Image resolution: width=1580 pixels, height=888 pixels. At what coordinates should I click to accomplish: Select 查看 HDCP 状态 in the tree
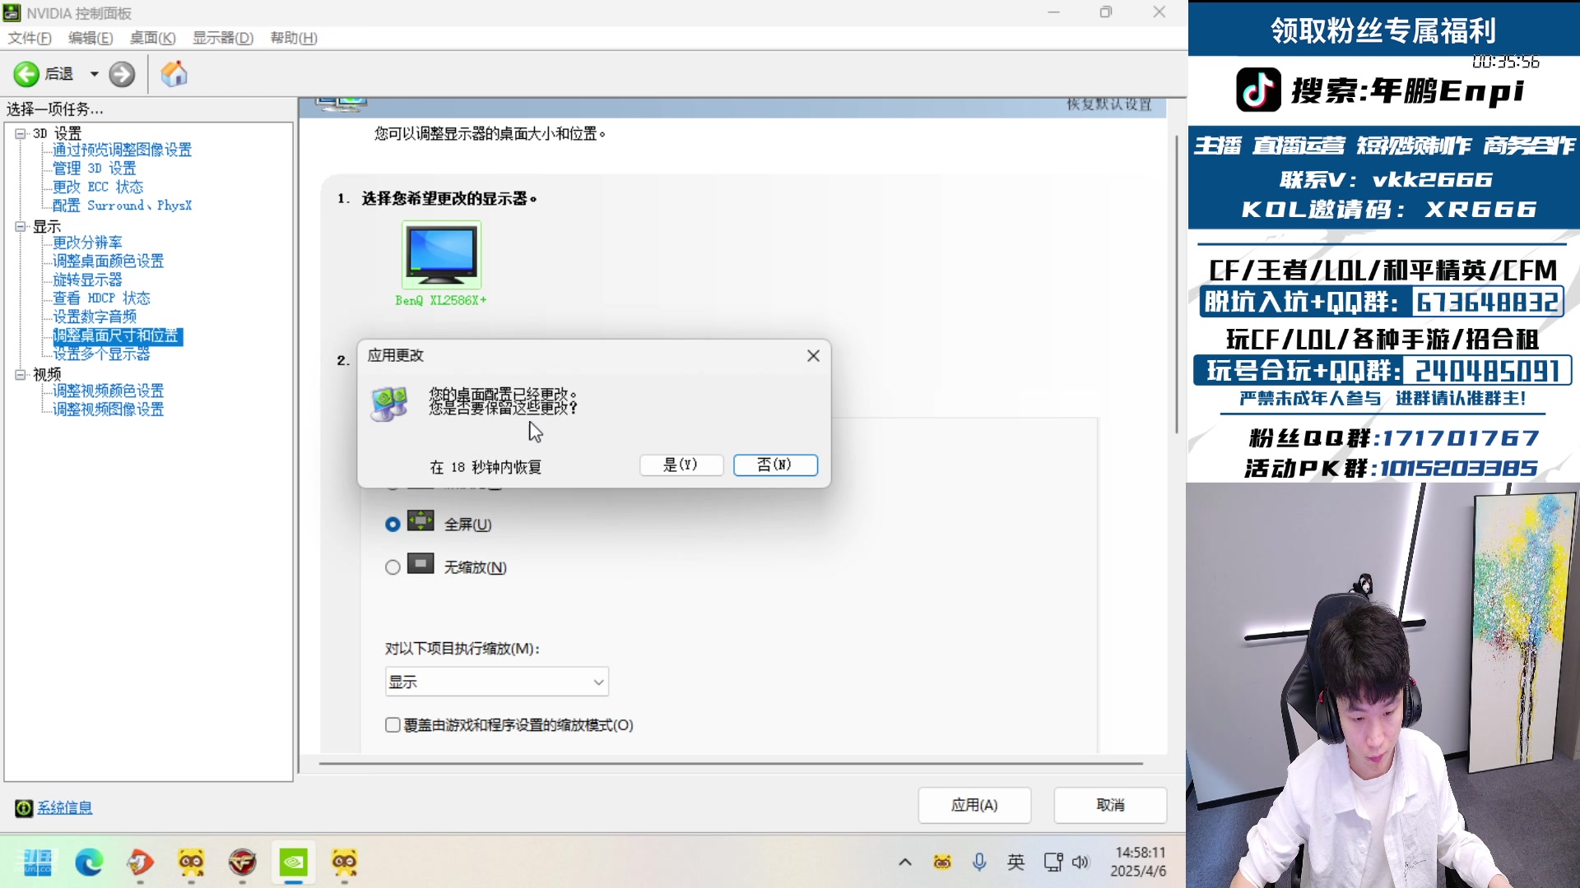point(101,298)
